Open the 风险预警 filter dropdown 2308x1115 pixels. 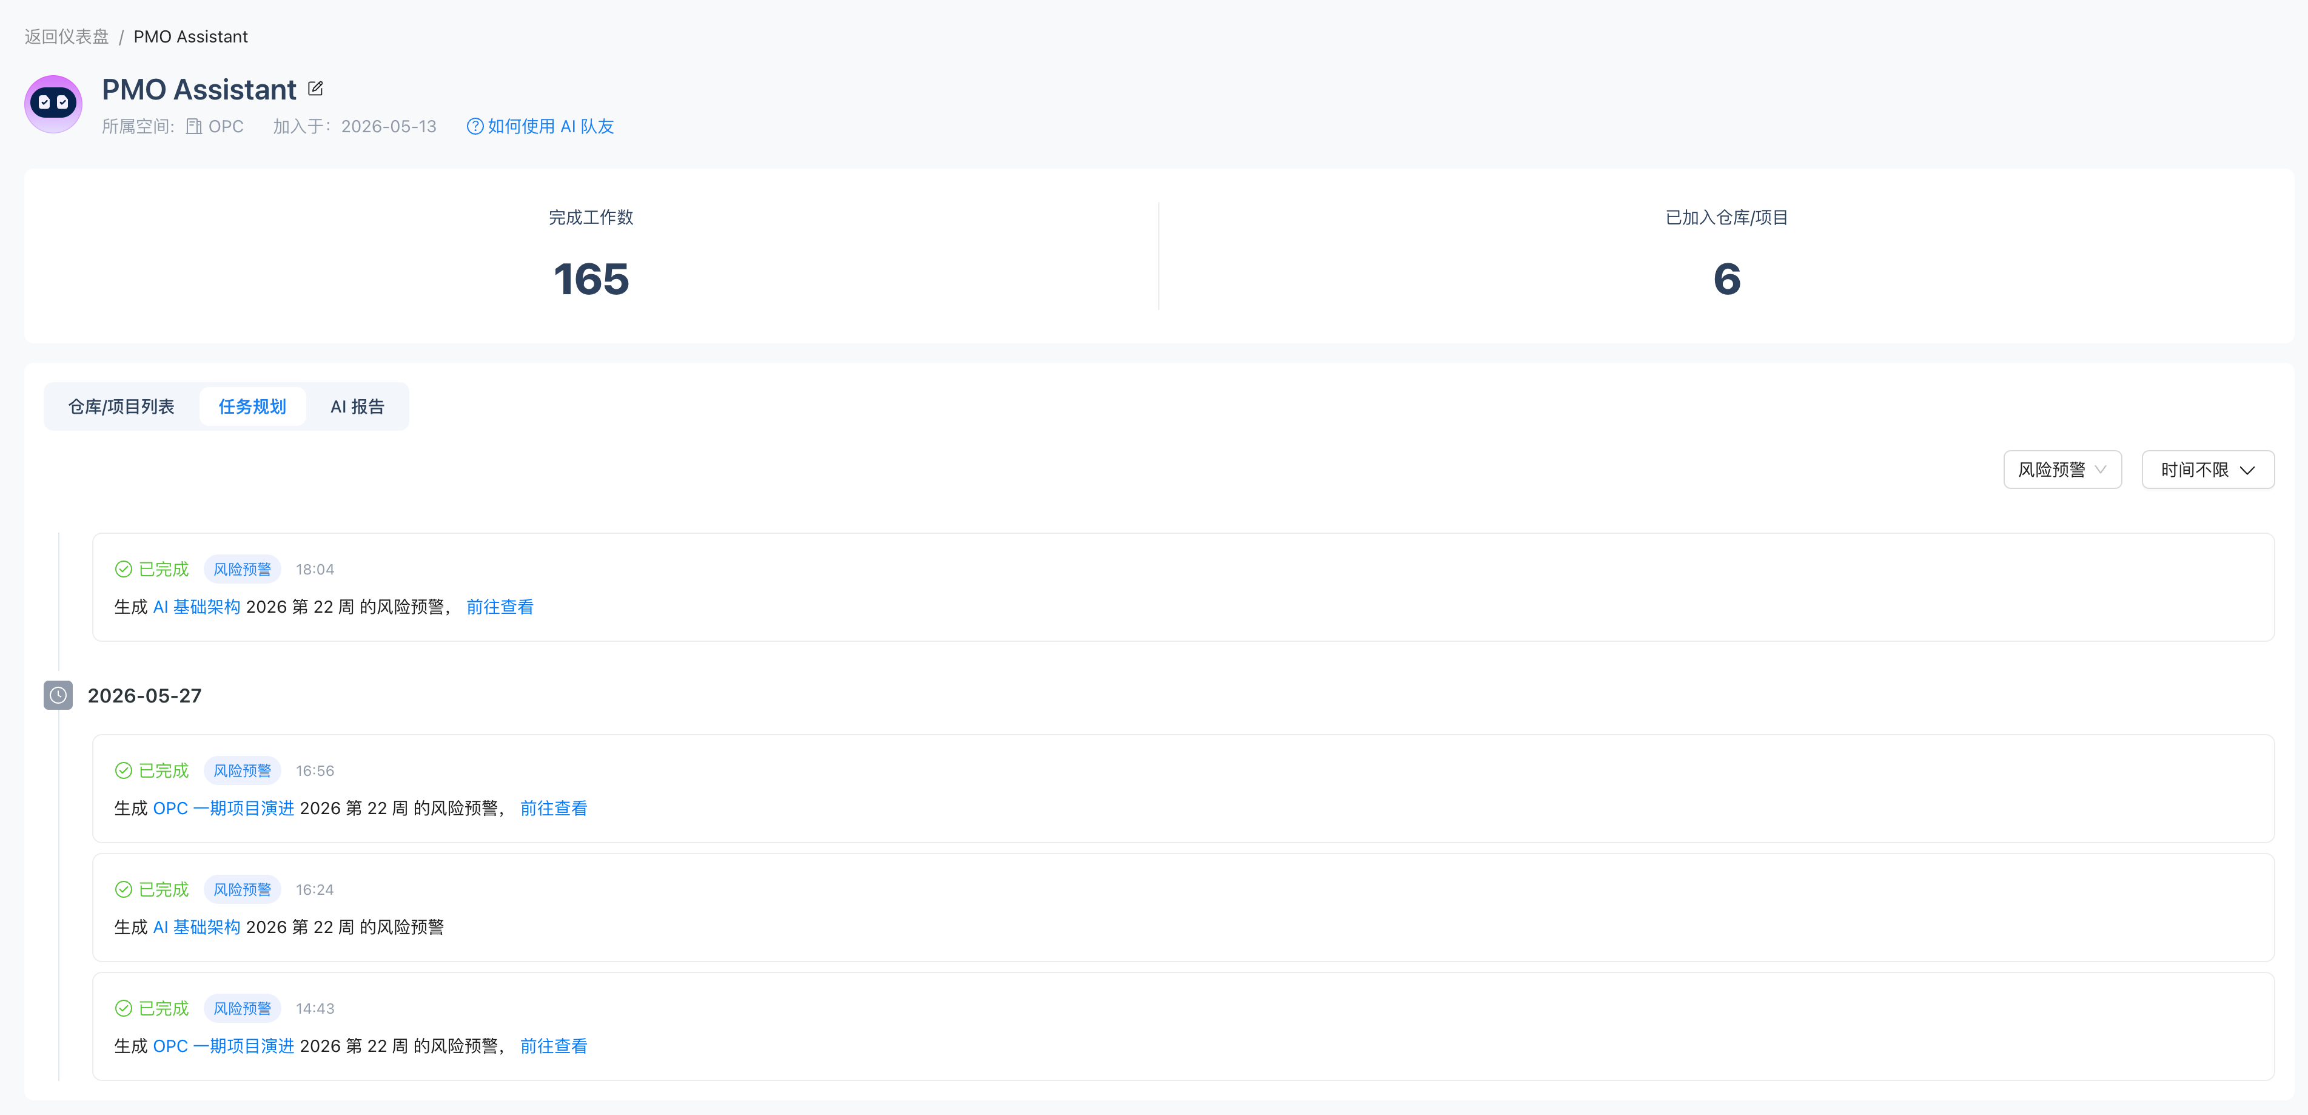click(x=2062, y=470)
